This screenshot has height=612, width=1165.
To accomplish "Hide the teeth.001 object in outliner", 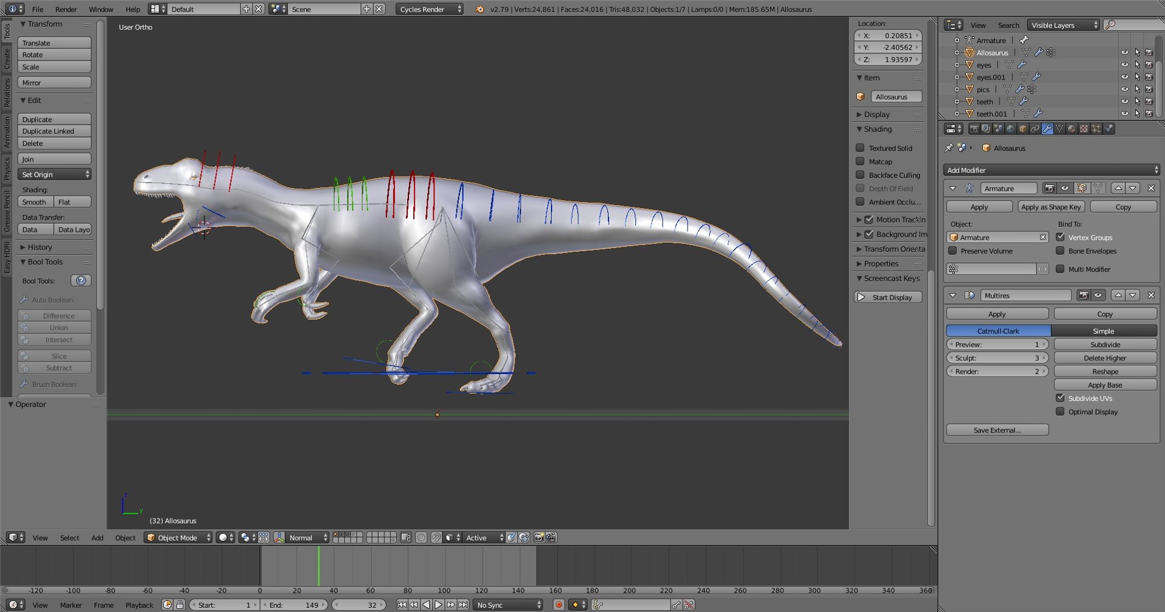I will [x=1124, y=113].
